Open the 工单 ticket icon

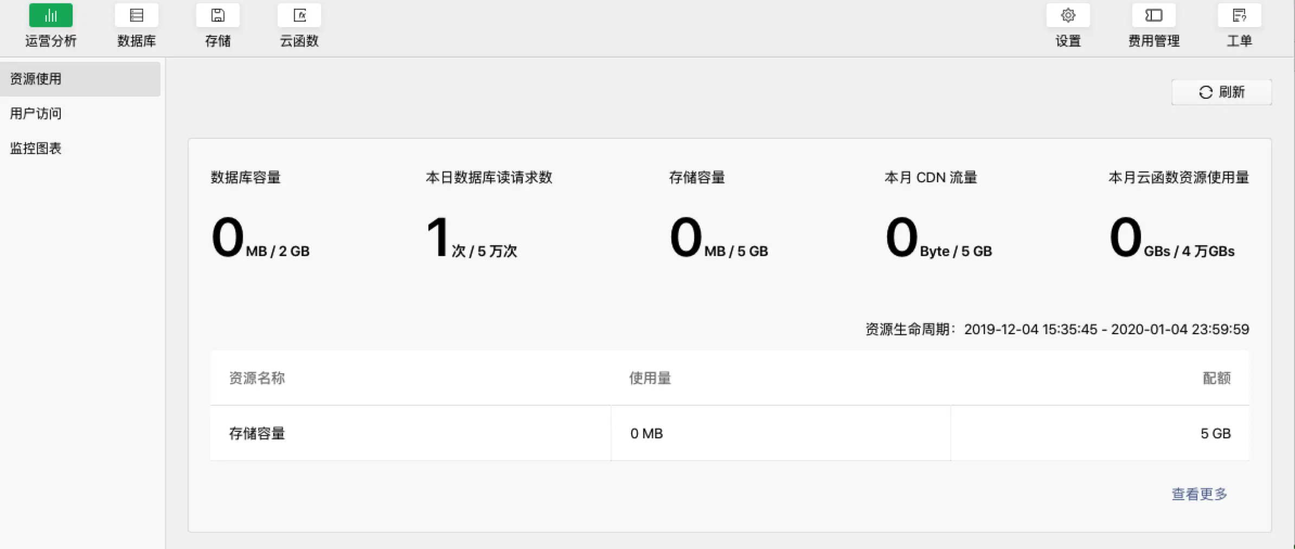[1240, 15]
